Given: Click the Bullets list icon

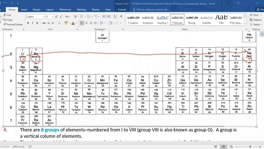Looking at the screenshot, I should [x=82, y=17].
